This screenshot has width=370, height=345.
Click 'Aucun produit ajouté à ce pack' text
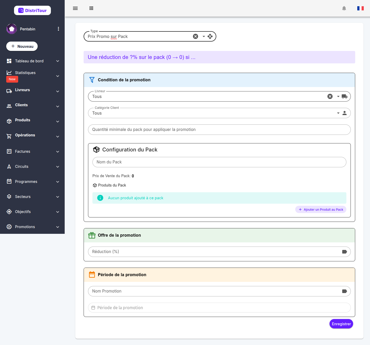(136, 198)
